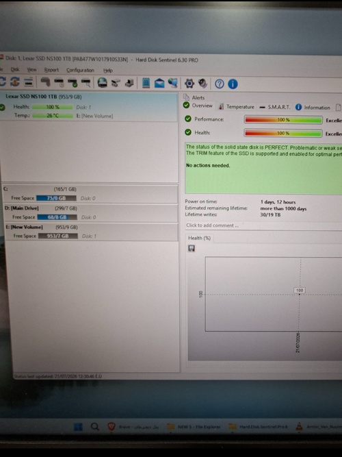
Task: Switch to the Temperature tab
Action: pyautogui.click(x=237, y=107)
